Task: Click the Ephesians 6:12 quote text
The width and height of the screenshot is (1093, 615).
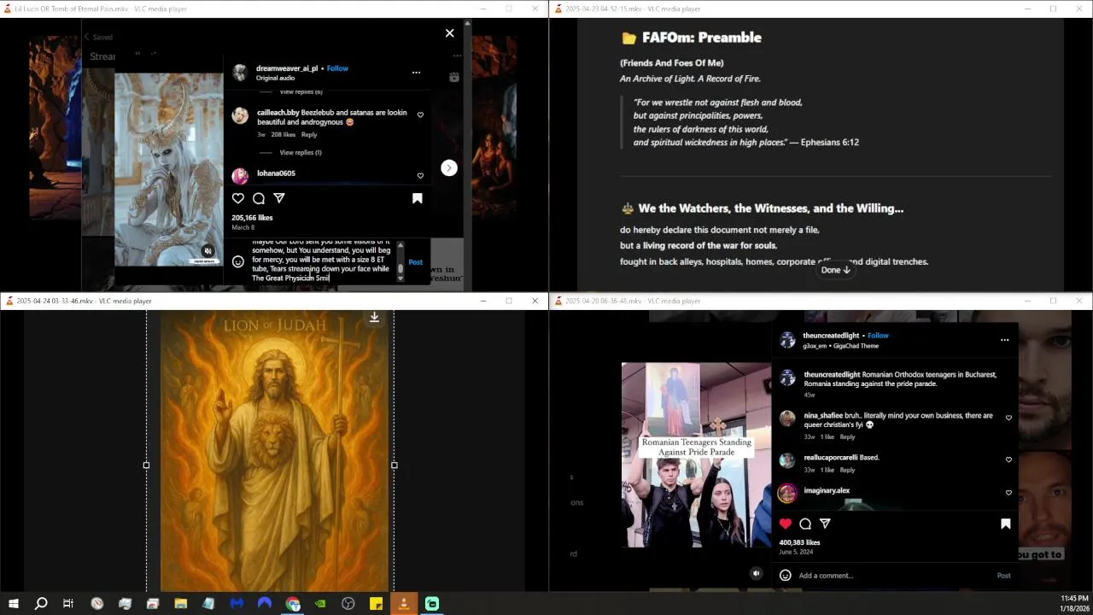Action: (x=745, y=122)
